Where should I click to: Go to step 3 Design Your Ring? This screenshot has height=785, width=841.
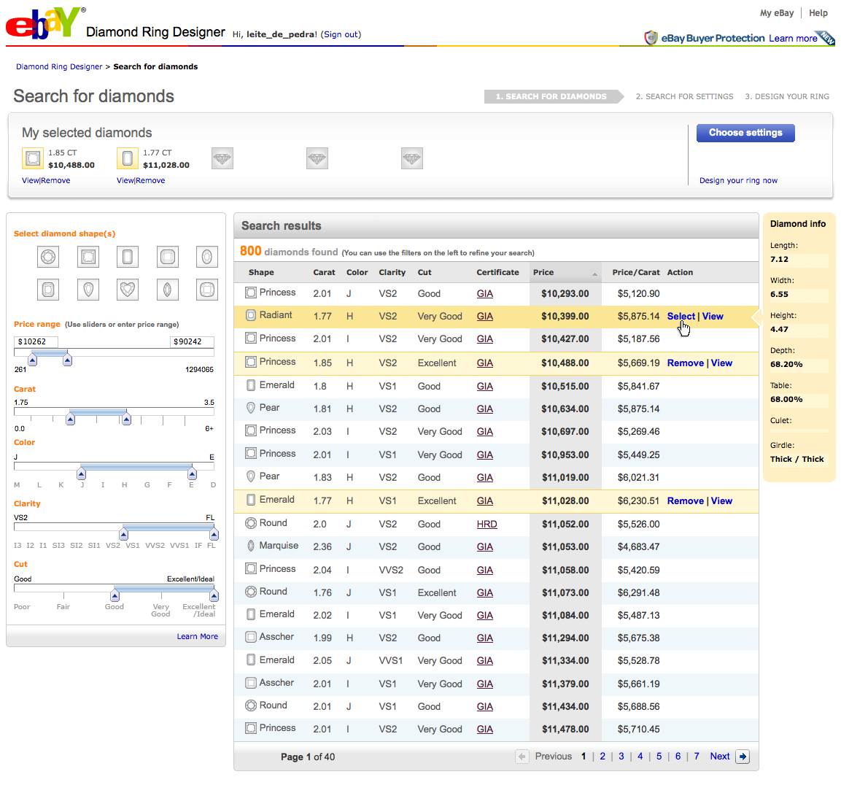tap(787, 96)
